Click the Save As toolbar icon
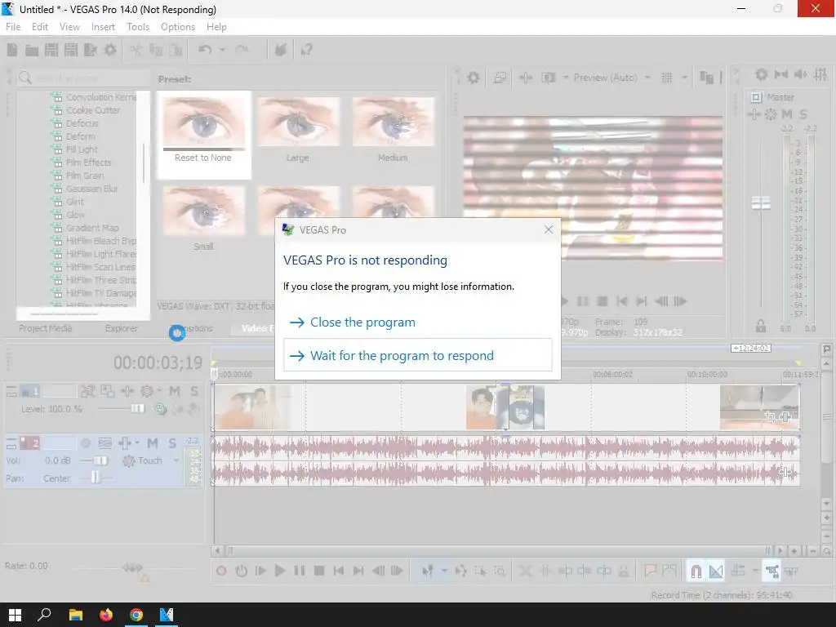This screenshot has width=836, height=627. tap(71, 50)
